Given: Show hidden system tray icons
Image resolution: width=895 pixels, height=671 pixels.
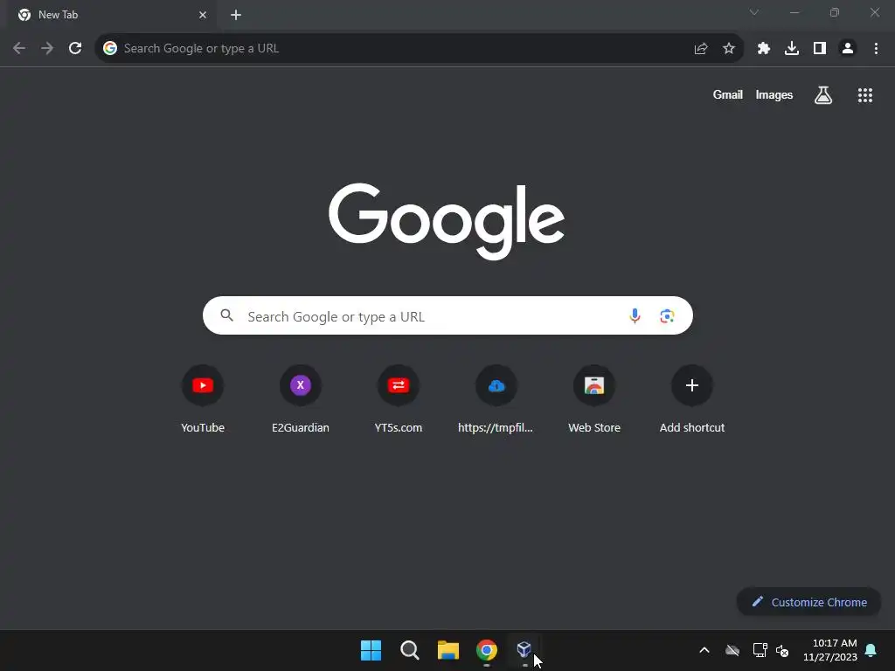Looking at the screenshot, I should pos(704,650).
